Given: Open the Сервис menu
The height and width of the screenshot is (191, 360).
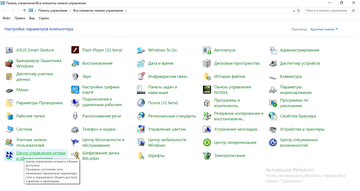Looking at the screenshot, I should 44,18.
